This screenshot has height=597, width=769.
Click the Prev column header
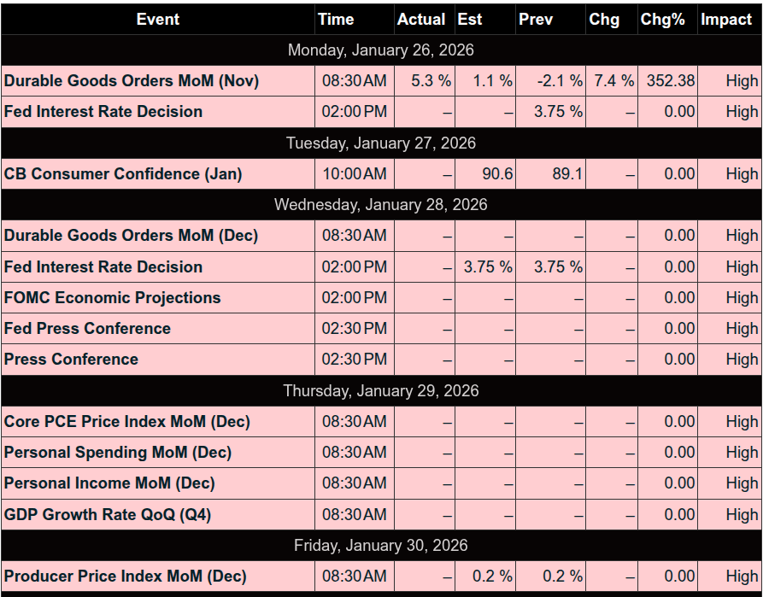(x=536, y=20)
